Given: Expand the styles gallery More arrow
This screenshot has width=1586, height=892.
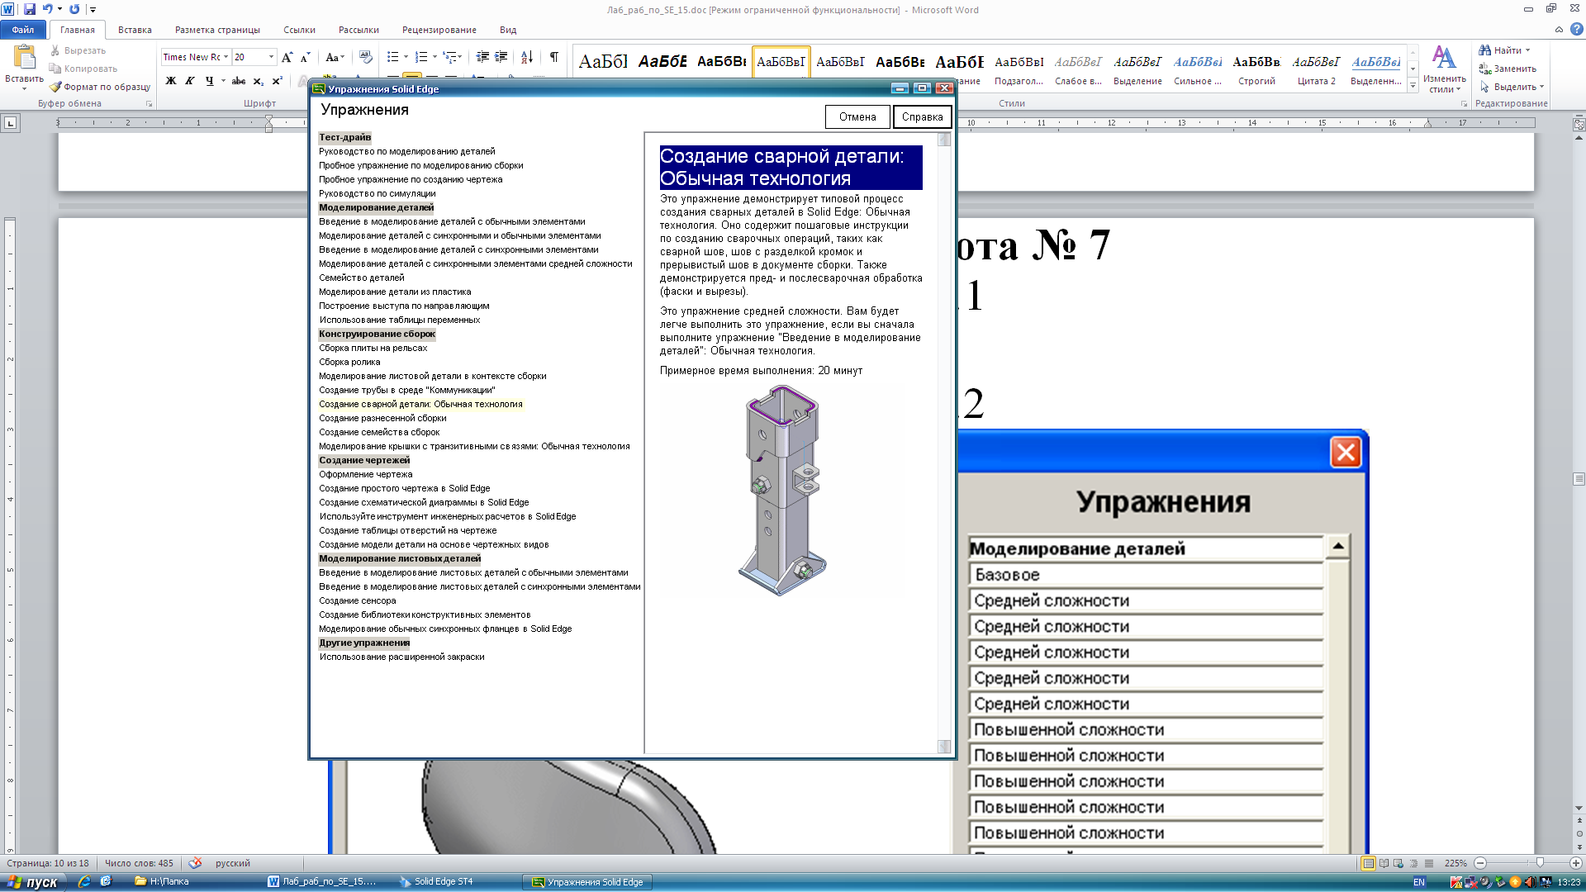Looking at the screenshot, I should (x=1413, y=86).
